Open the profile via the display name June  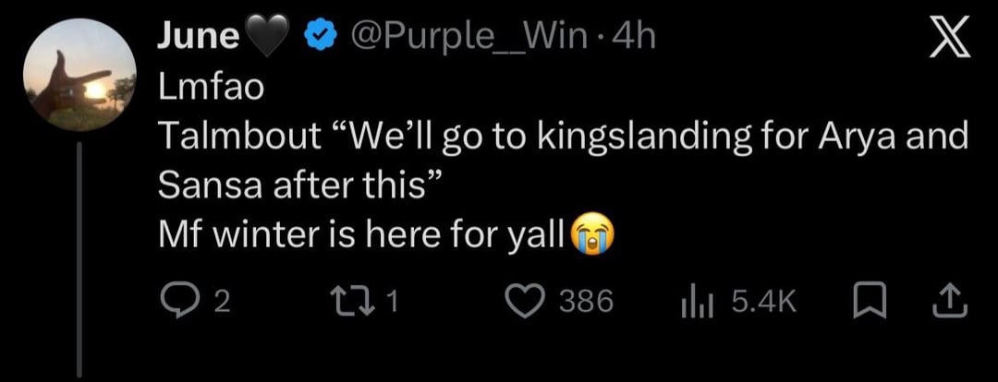coord(198,36)
